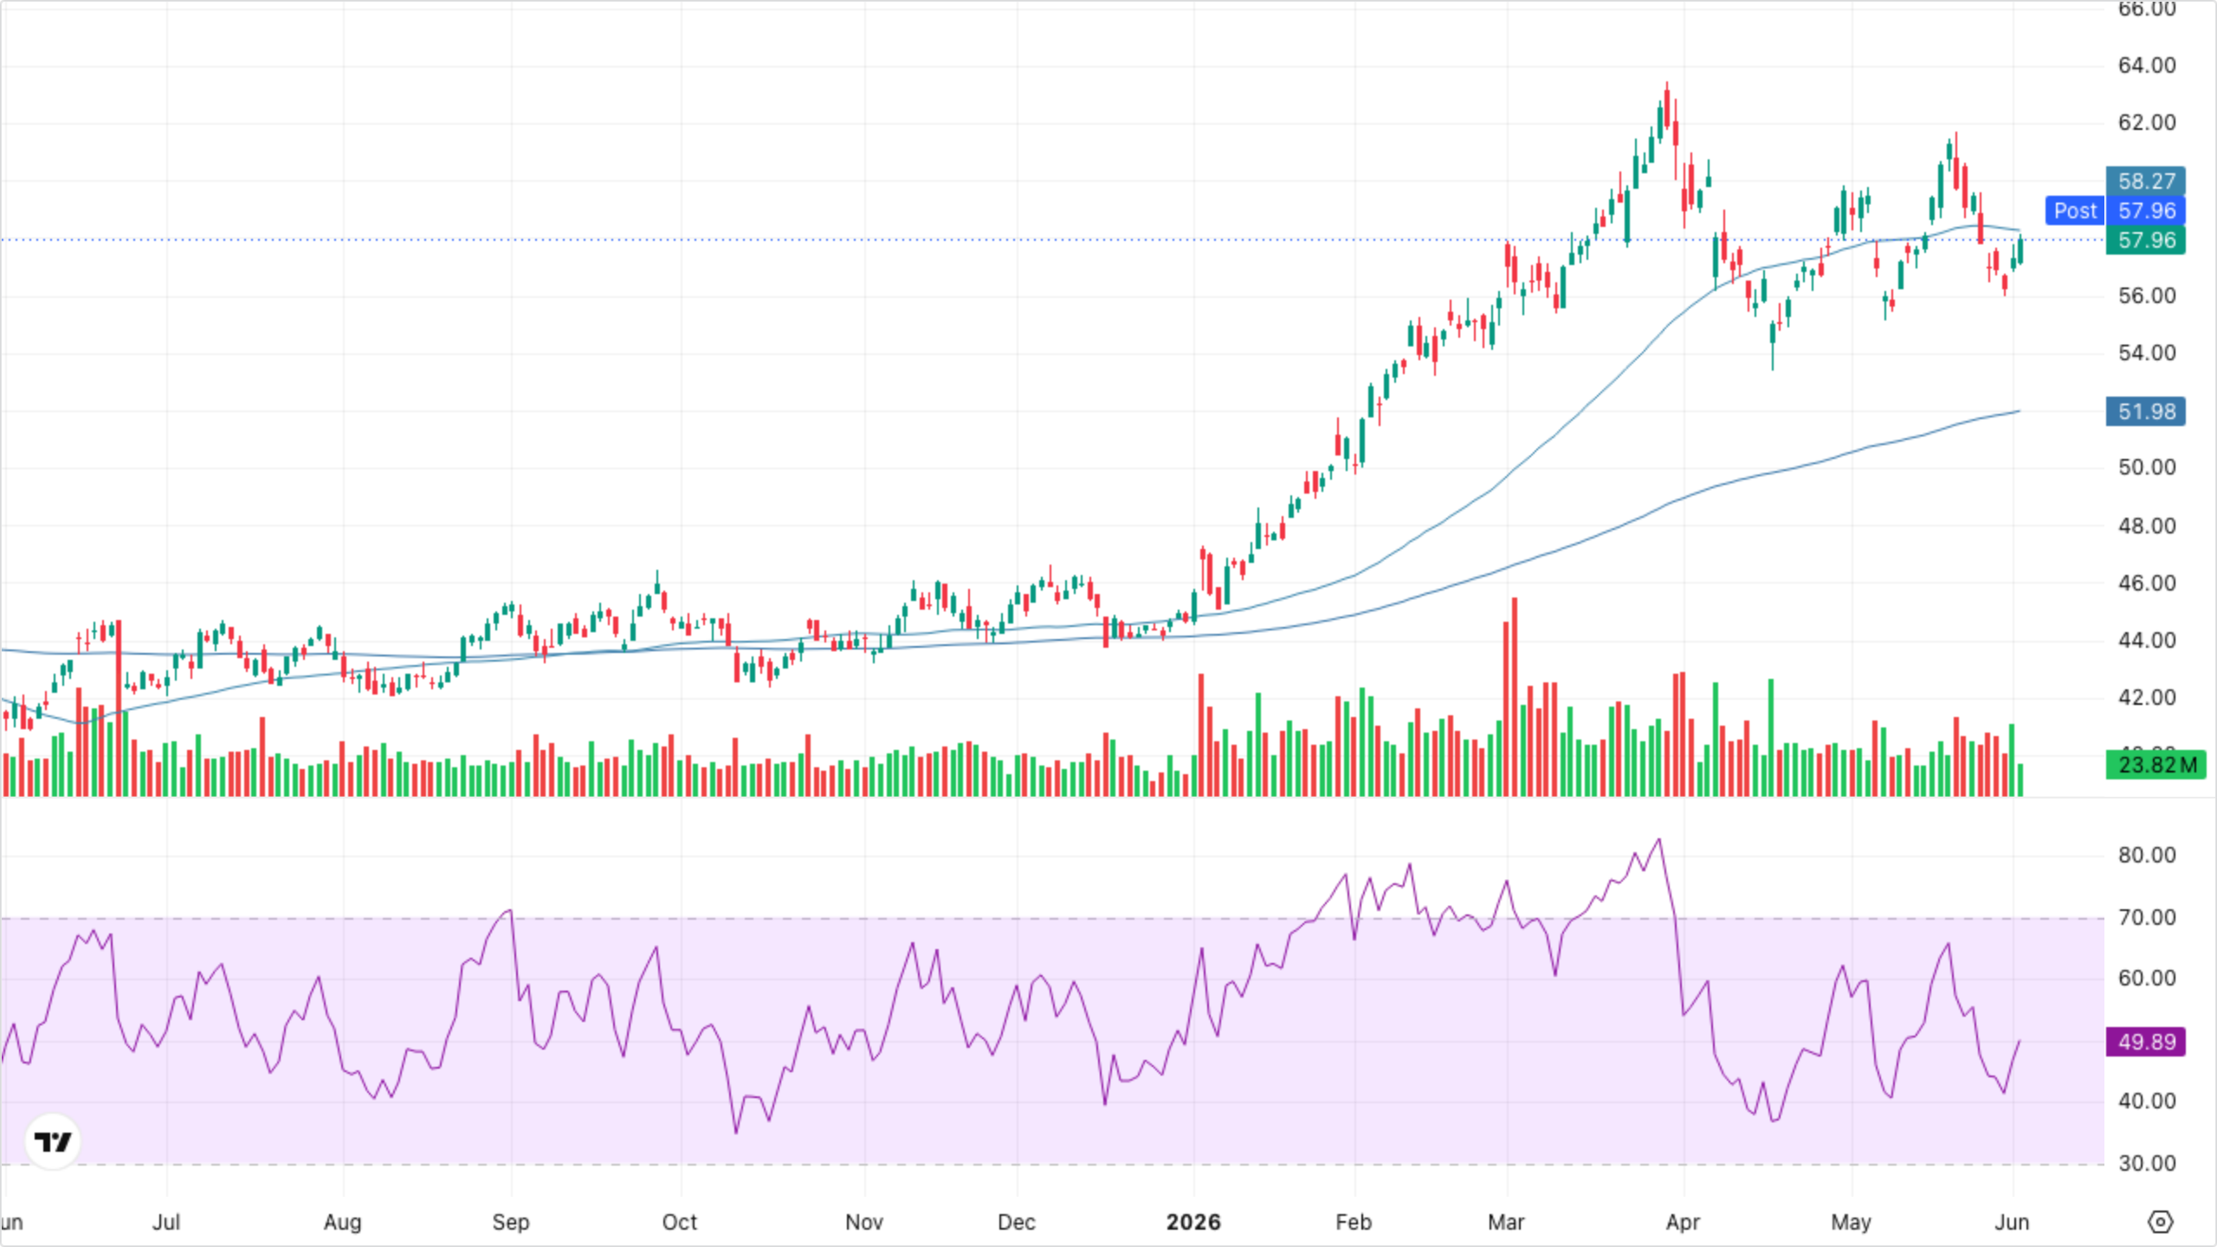This screenshot has height=1247, width=2217.
Task: Click the 70.00 RSI overbought level label
Action: click(x=2146, y=917)
